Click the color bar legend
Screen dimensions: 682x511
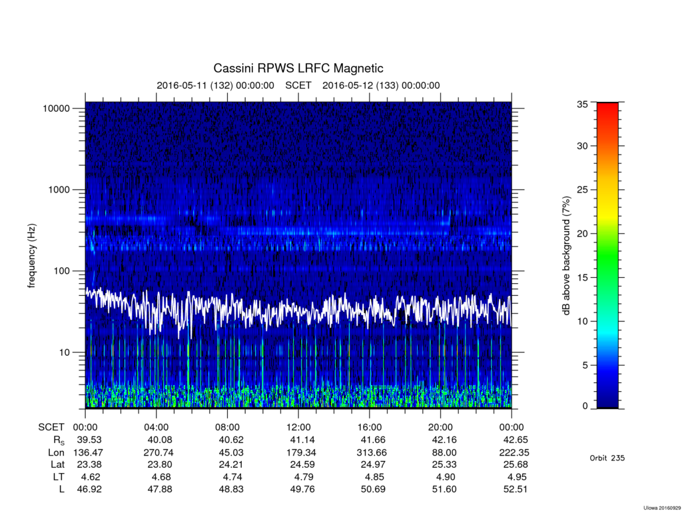click(607, 256)
